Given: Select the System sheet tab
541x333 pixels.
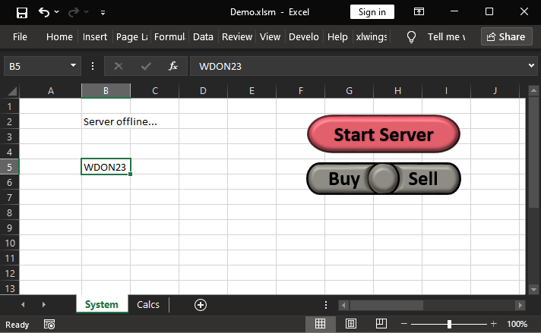Looking at the screenshot, I should [102, 304].
